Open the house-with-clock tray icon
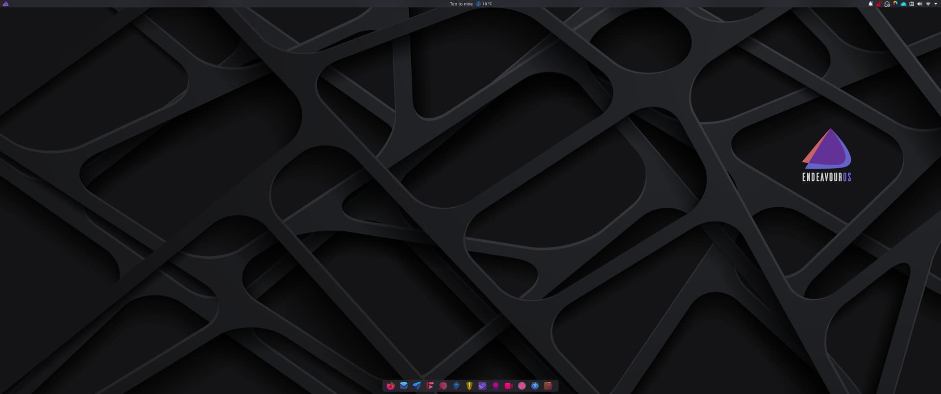This screenshot has width=941, height=394. (x=887, y=4)
